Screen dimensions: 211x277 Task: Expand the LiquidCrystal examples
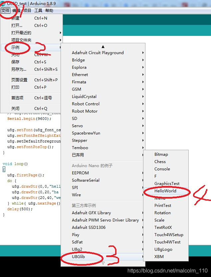(103, 97)
